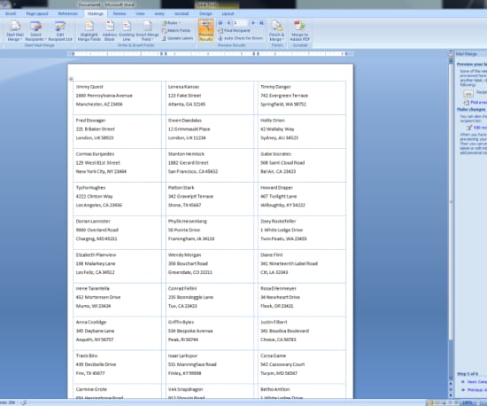Open the Insert Merge Field dropdown
Viewport: 487px width, 406px height.
pos(148,31)
